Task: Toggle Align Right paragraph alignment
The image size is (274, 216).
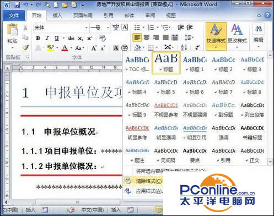Action: [156, 37]
